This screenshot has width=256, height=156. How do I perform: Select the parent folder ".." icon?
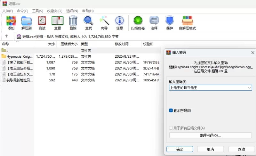[x=4, y=50]
